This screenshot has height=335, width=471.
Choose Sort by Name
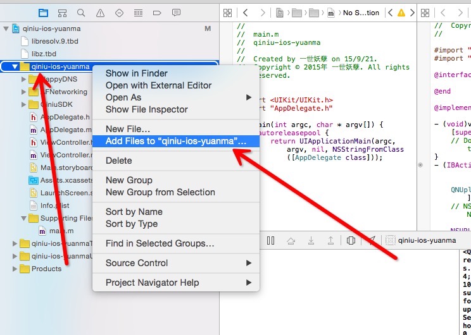click(x=176, y=212)
